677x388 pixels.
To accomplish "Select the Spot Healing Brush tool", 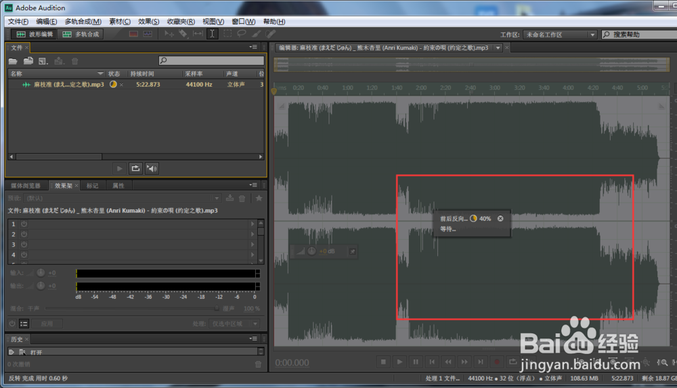I will pyautogui.click(x=270, y=34).
